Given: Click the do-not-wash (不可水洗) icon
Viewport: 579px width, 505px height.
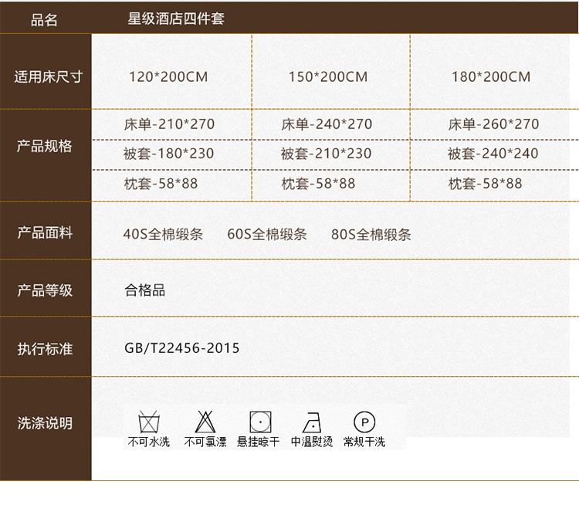Looking at the screenshot, I should click(x=149, y=422).
